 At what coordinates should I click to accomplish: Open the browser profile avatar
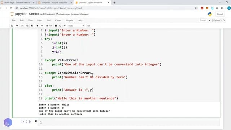[x=229, y=8]
